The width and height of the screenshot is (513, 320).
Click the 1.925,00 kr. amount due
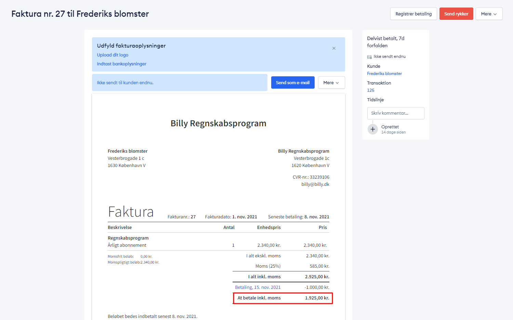tap(317, 298)
